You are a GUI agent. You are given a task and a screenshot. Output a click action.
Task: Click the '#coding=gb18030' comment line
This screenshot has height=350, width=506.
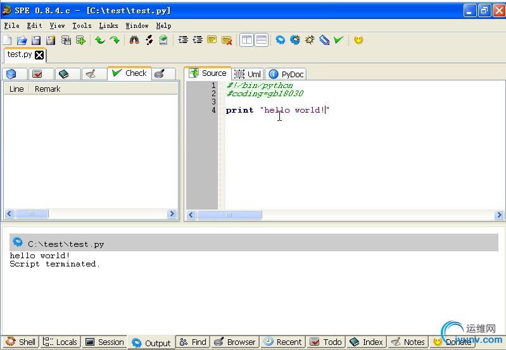click(265, 94)
